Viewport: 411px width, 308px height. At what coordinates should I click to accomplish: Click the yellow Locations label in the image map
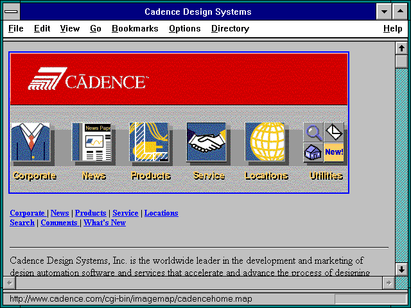[267, 176]
